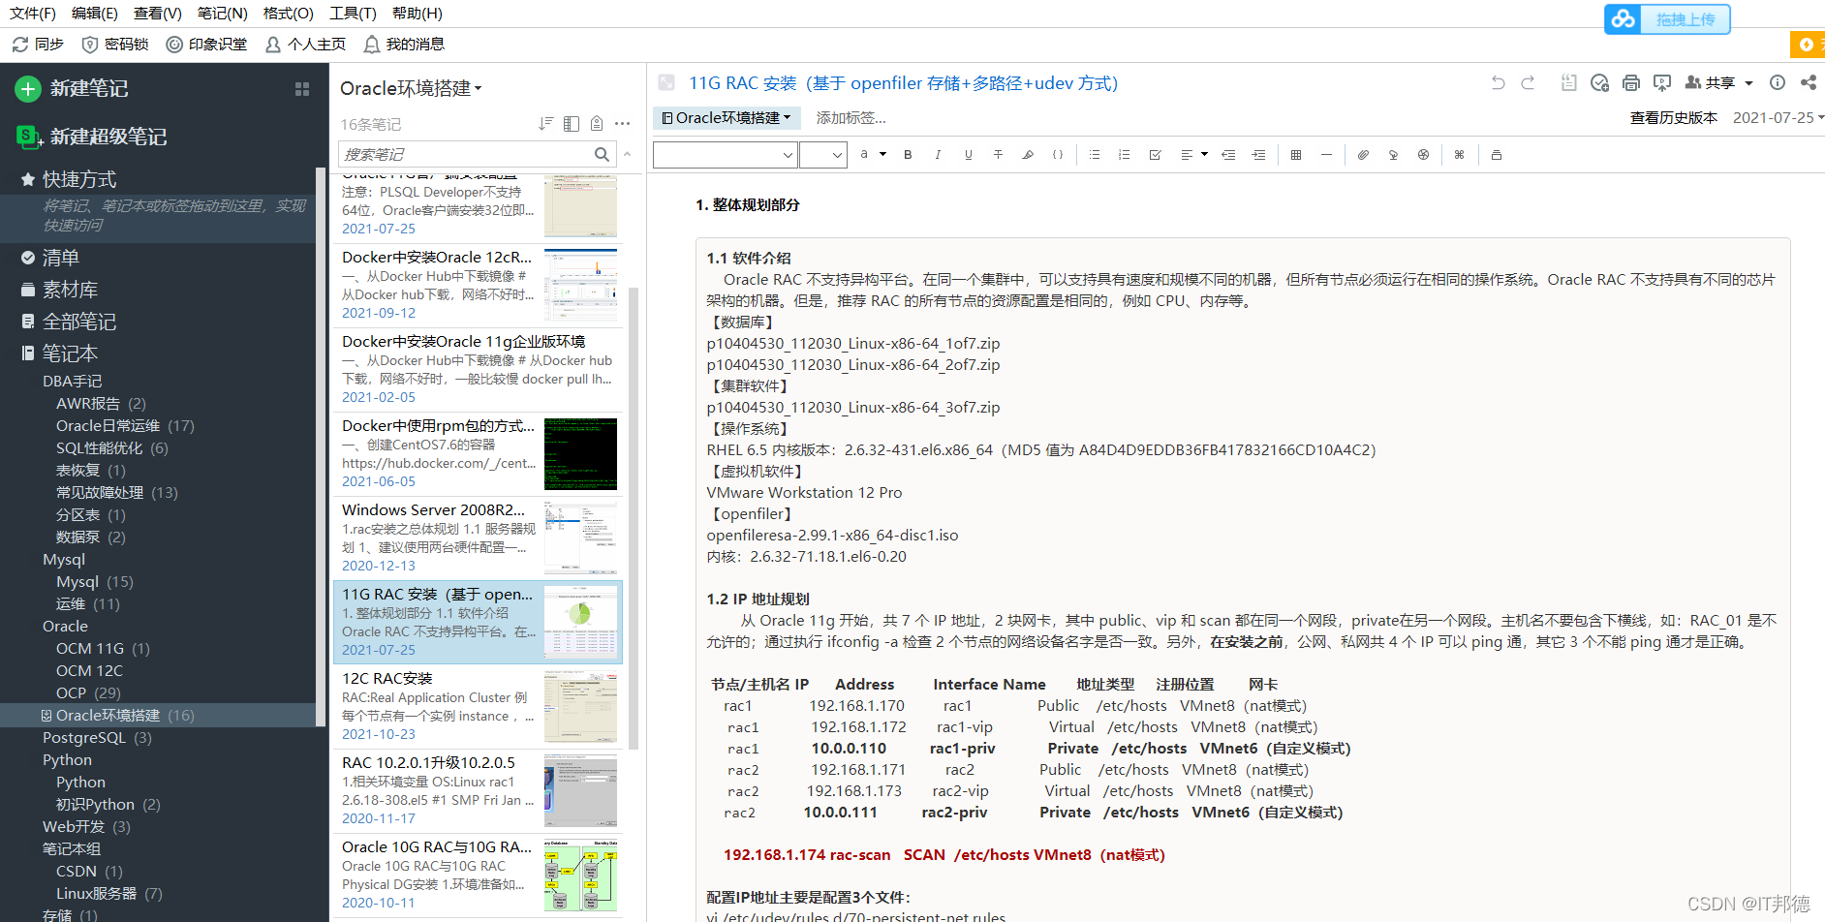Select the Mysql (15) notebook
The height and width of the screenshot is (922, 1825).
click(95, 582)
